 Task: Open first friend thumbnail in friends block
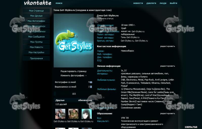click(60, 114)
